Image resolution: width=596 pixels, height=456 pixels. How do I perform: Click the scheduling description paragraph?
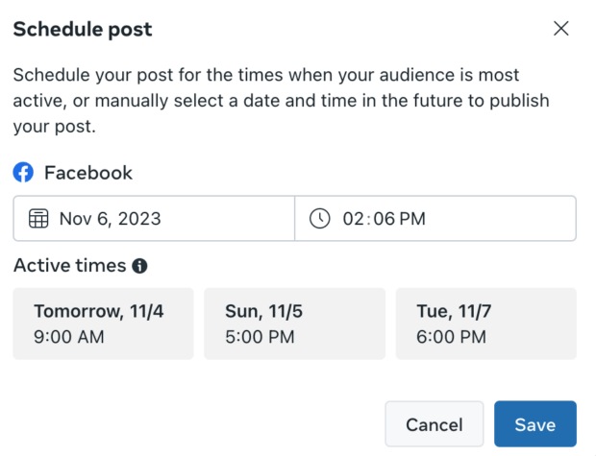pyautogui.click(x=282, y=101)
